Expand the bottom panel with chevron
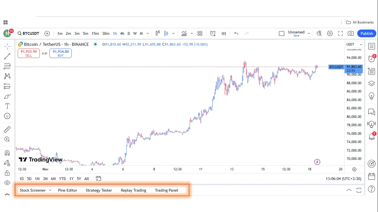 (x=349, y=190)
